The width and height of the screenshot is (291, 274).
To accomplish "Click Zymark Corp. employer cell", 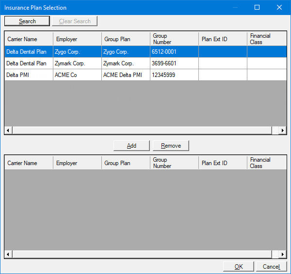I will click(78, 63).
